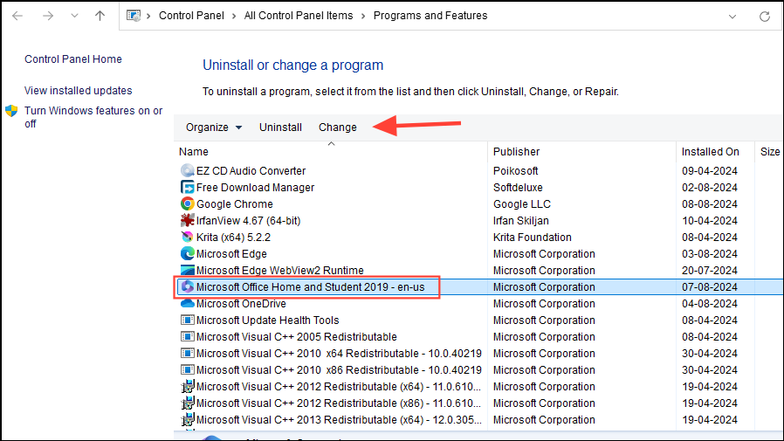Expand the chevron after Control Panel breadcrumb

pos(234,16)
